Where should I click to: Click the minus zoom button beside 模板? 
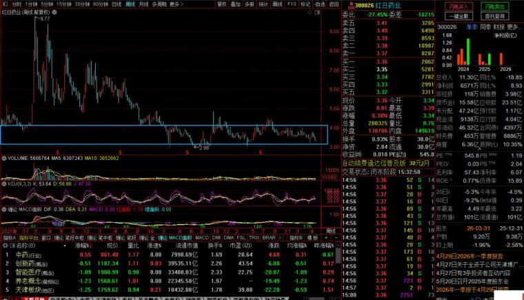(x=336, y=238)
